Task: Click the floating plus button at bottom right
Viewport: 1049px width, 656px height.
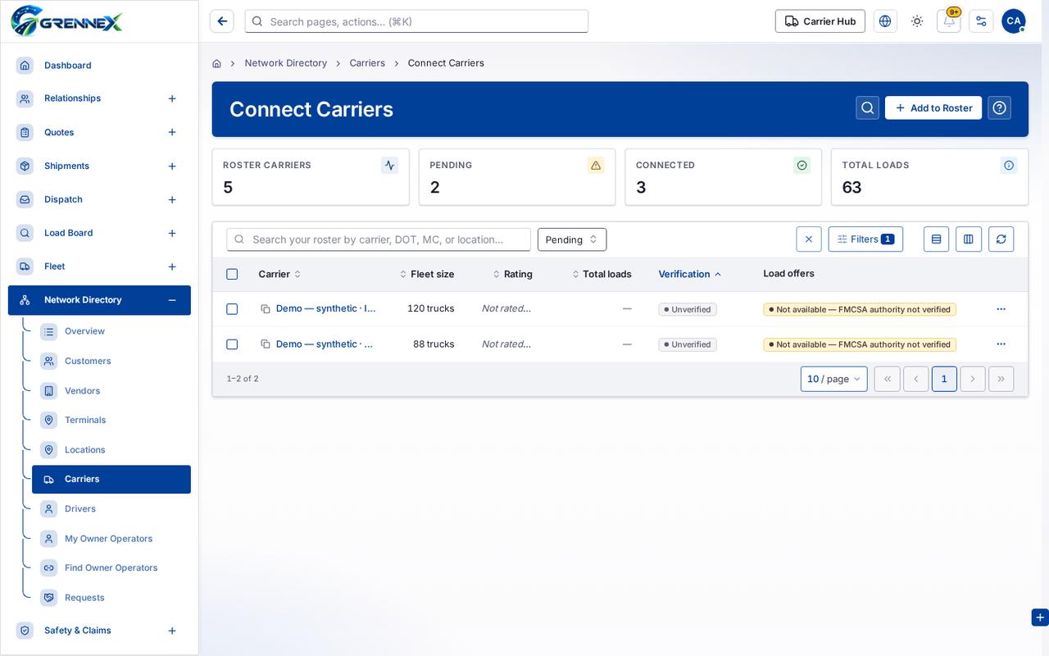Action: pos(1040,617)
